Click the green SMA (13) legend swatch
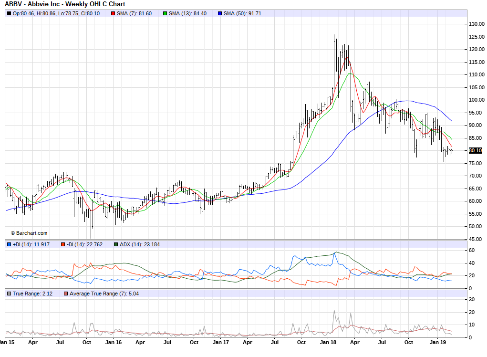This screenshot has width=487, height=357. click(x=165, y=13)
